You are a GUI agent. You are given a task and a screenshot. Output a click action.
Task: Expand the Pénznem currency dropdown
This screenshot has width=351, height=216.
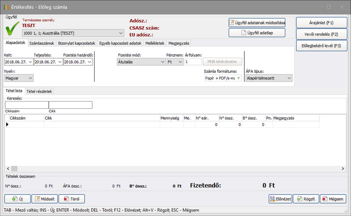[180, 62]
